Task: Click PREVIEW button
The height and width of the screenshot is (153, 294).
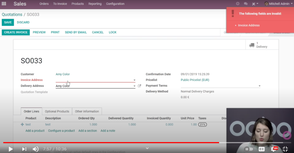Action: [39, 32]
